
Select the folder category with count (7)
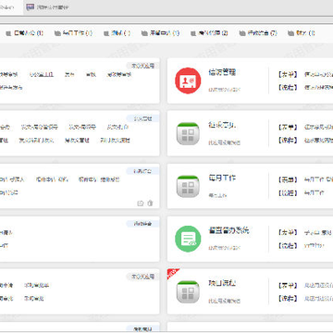[258, 33]
